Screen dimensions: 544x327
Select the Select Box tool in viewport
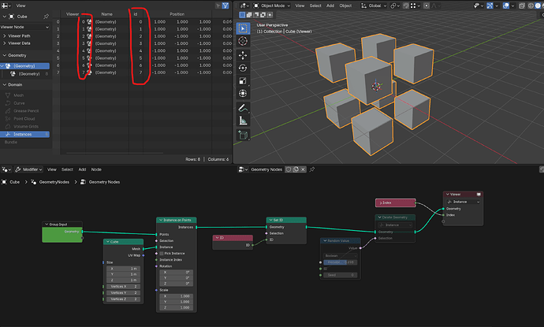243,28
